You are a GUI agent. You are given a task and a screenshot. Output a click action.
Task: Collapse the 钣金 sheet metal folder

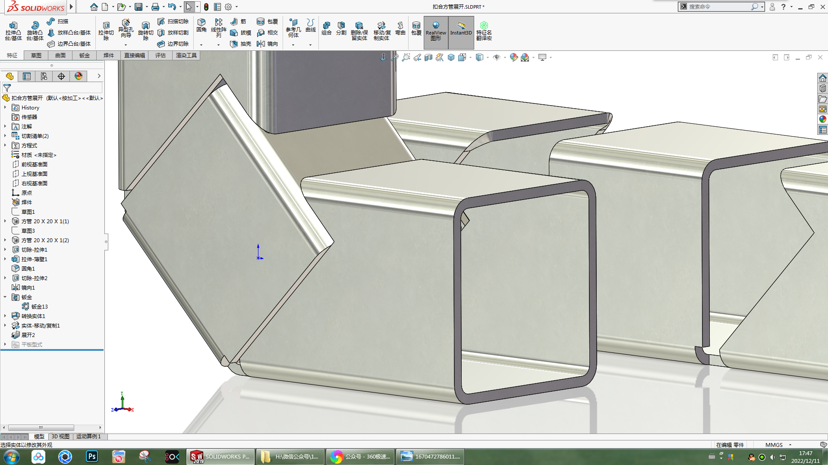point(5,297)
